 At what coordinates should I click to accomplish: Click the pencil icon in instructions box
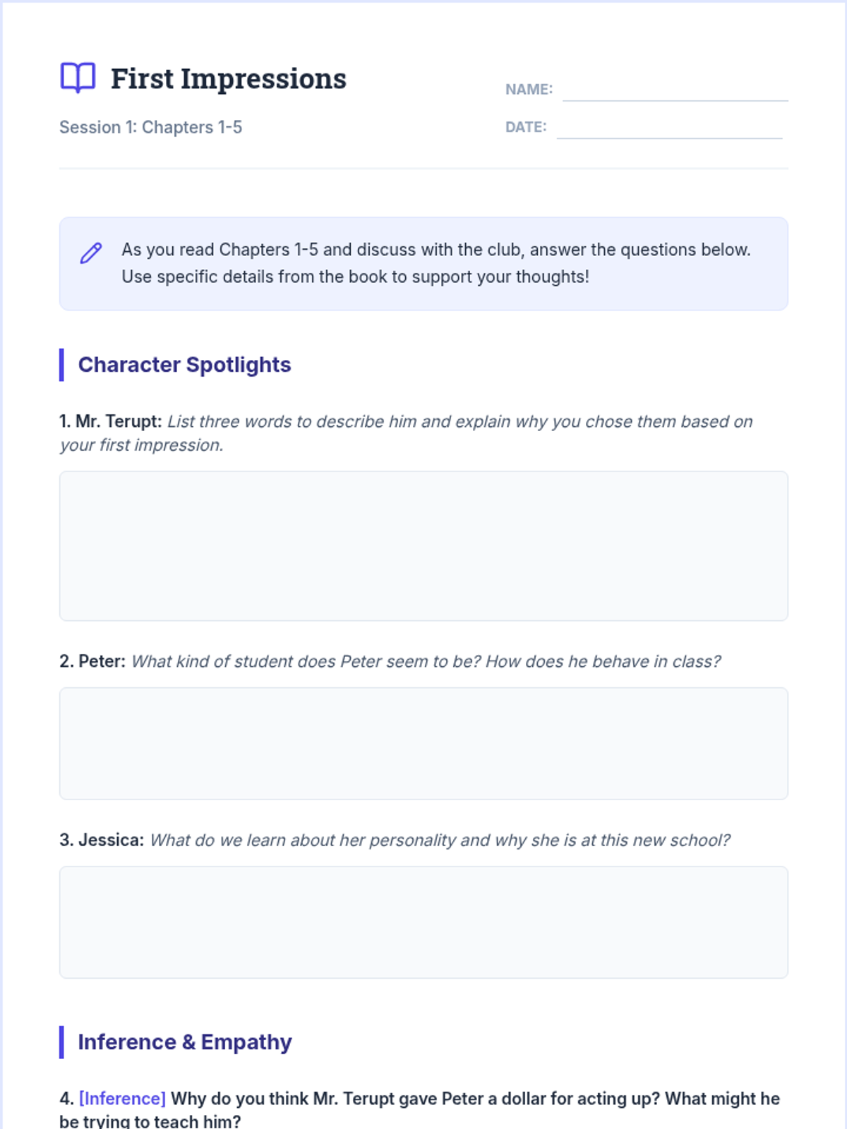91,253
